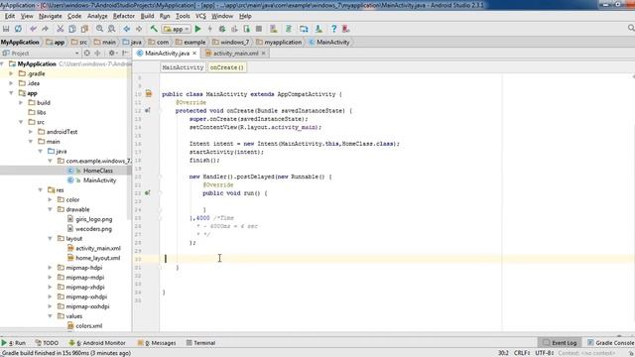Close the MainActivity.java tab
635x357 pixels.
(194, 53)
